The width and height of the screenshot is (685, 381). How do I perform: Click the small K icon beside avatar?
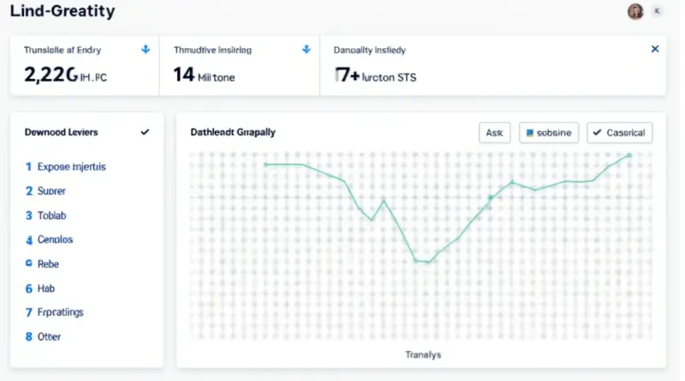click(658, 11)
